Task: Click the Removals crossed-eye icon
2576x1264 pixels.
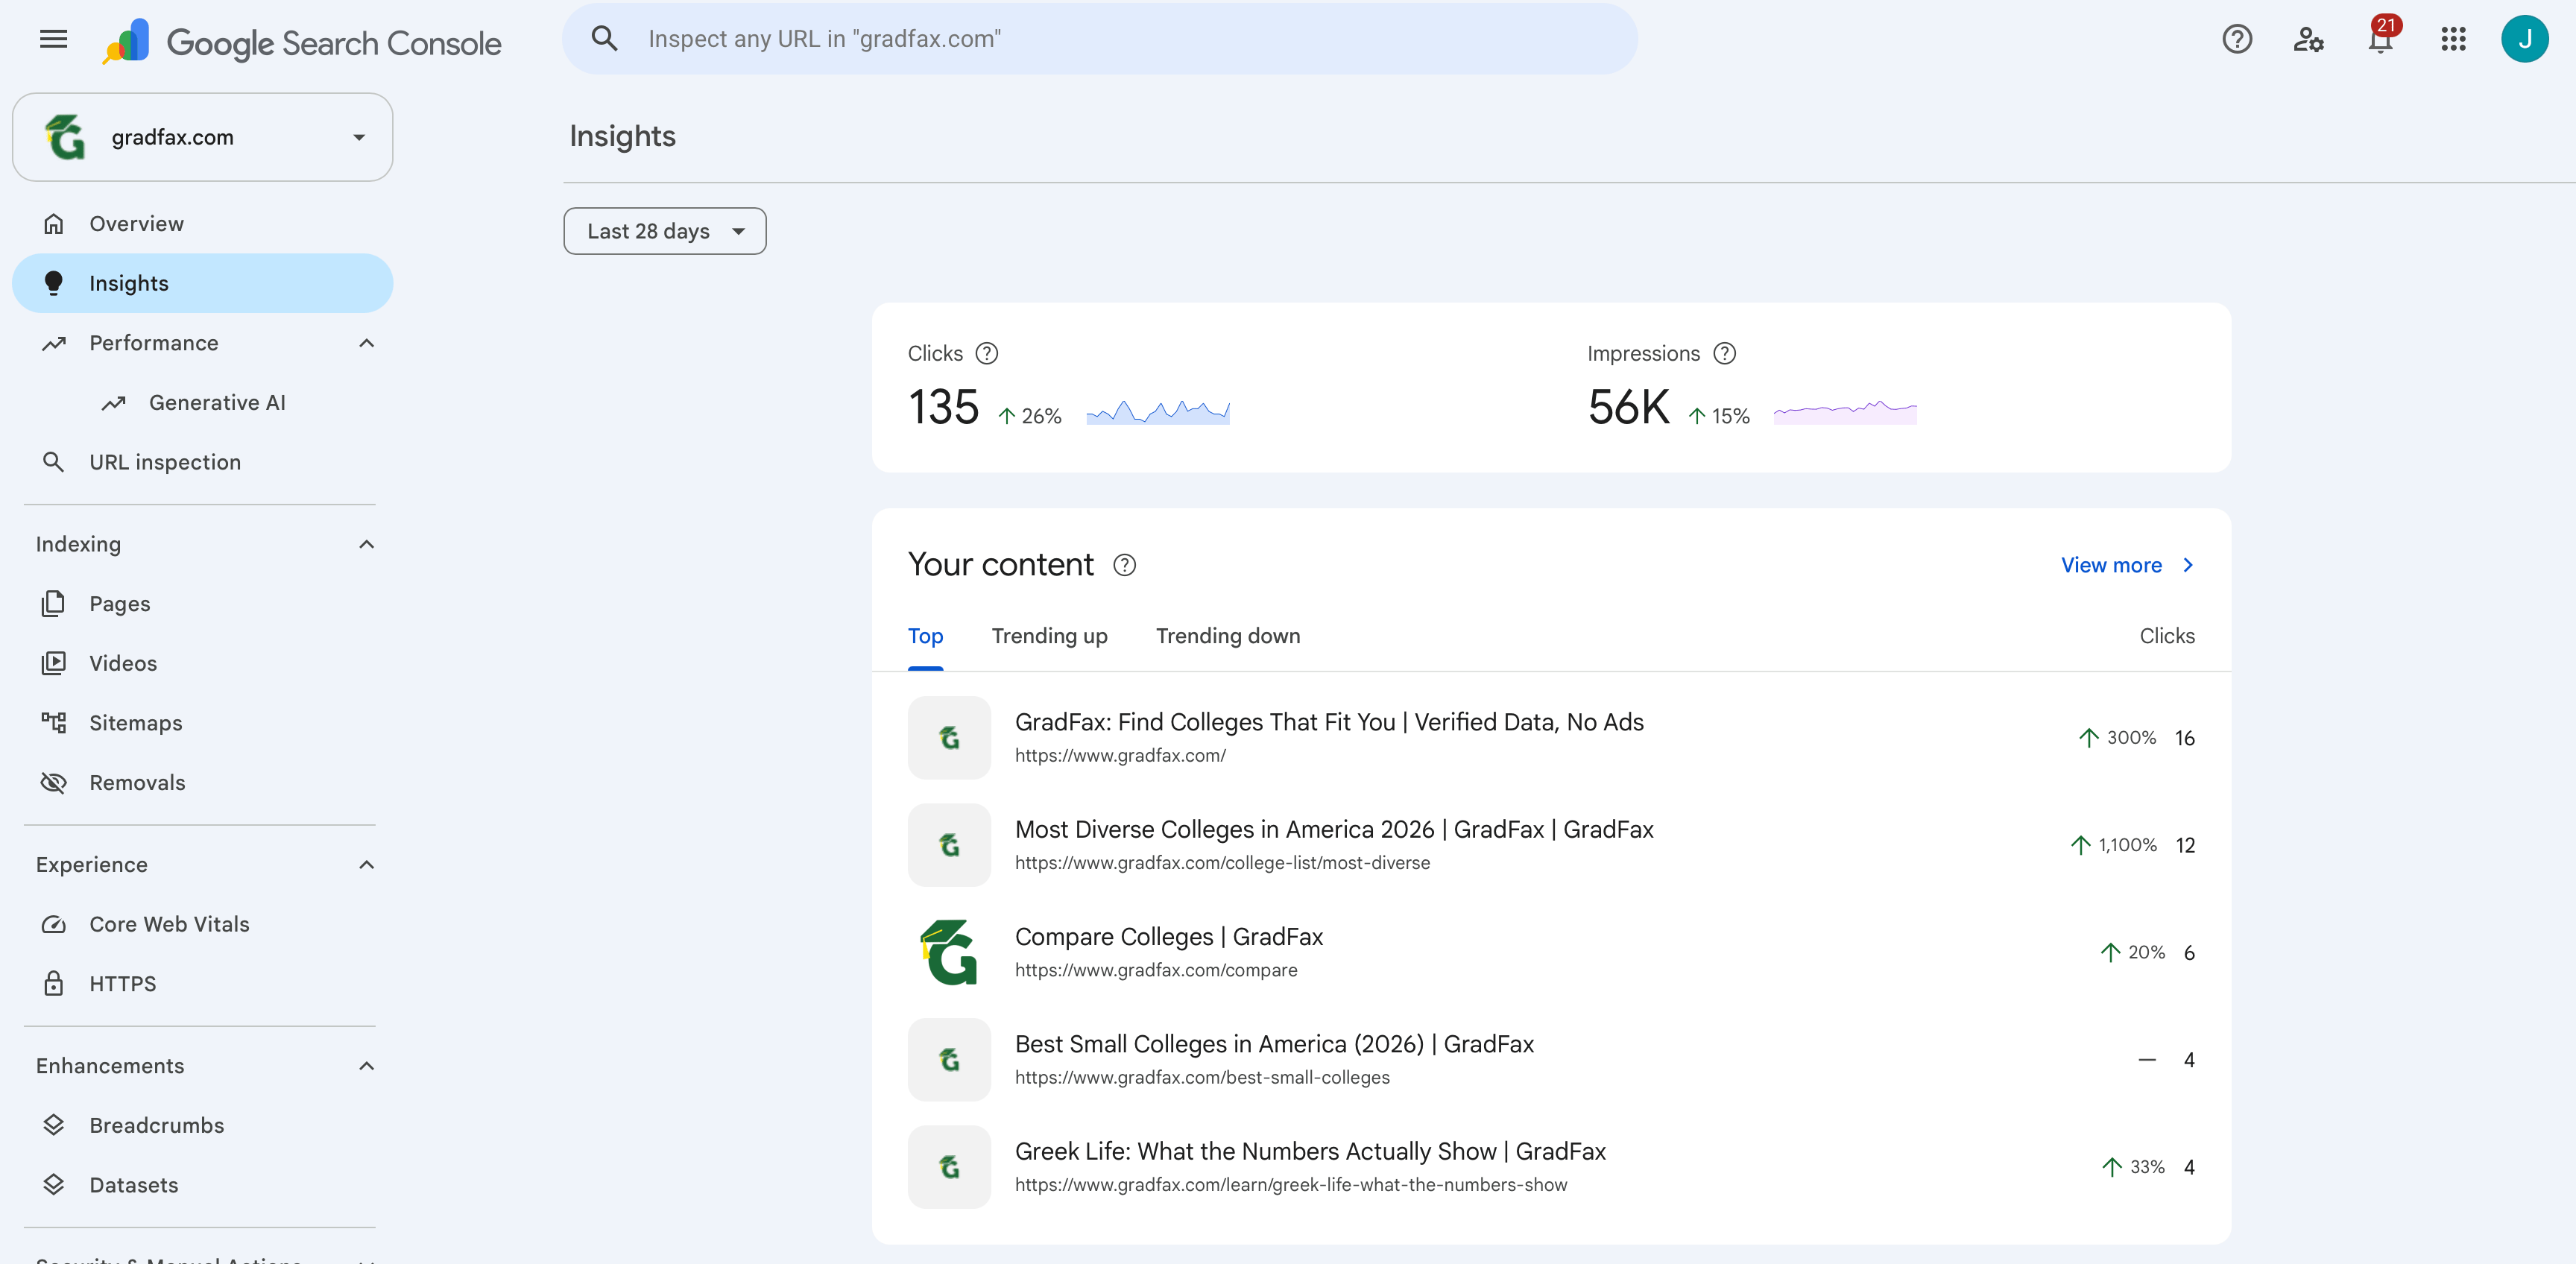Action: pos(54,782)
